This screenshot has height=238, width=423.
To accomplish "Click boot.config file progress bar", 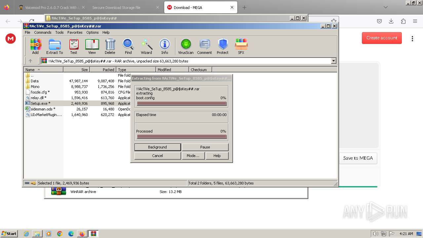I will click(182, 104).
